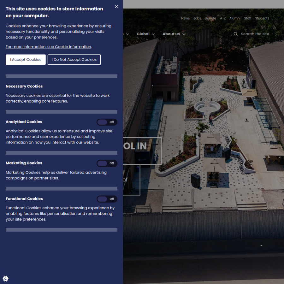This screenshot has height=284, width=284.
Task: Accept all cookies
Action: [x=26, y=60]
